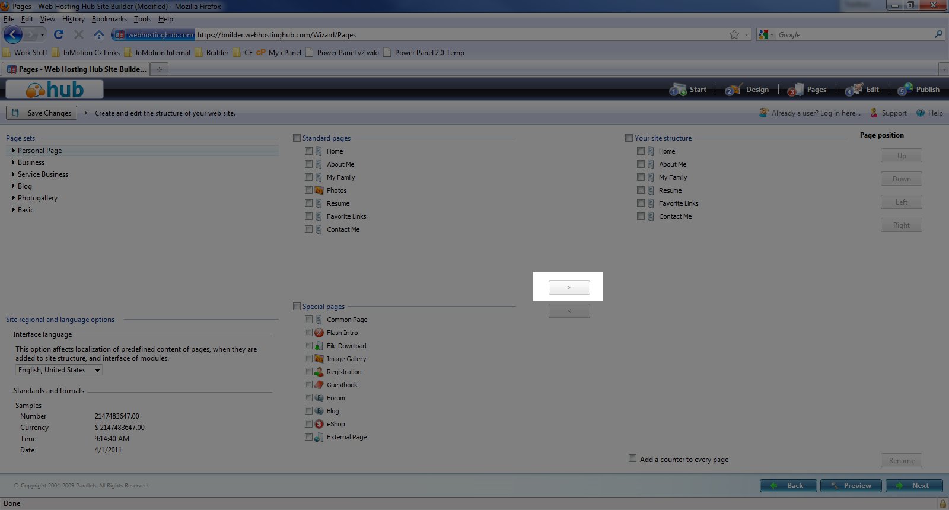The height and width of the screenshot is (510, 949).
Task: Go to Publish step icon
Action: (905, 90)
